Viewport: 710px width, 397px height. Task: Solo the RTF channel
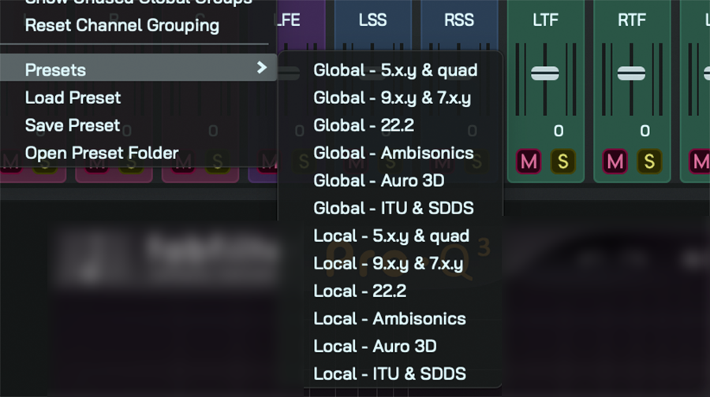(x=649, y=161)
